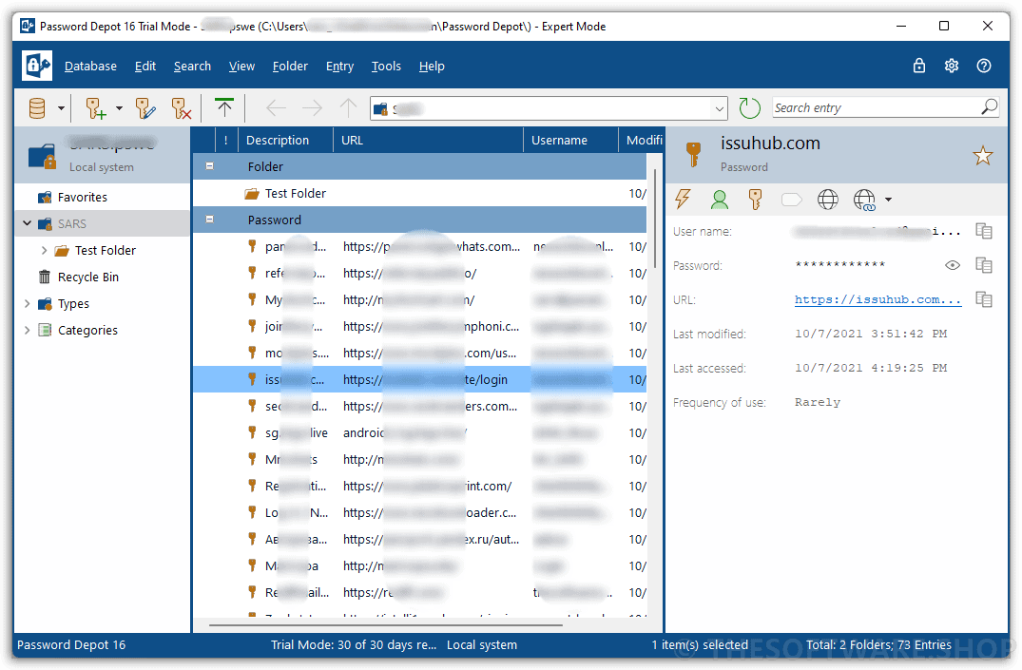Copy user name to clipboard icon
This screenshot has height=670, width=1022.
984,231
